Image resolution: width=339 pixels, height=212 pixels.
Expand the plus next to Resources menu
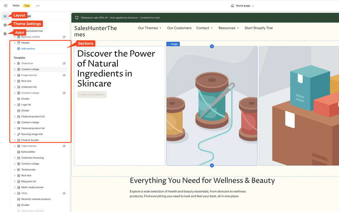pos(238,28)
